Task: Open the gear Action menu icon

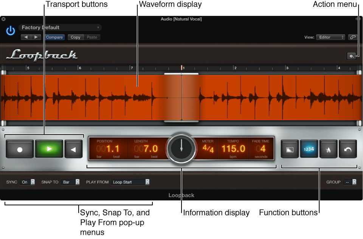Action: point(351,56)
